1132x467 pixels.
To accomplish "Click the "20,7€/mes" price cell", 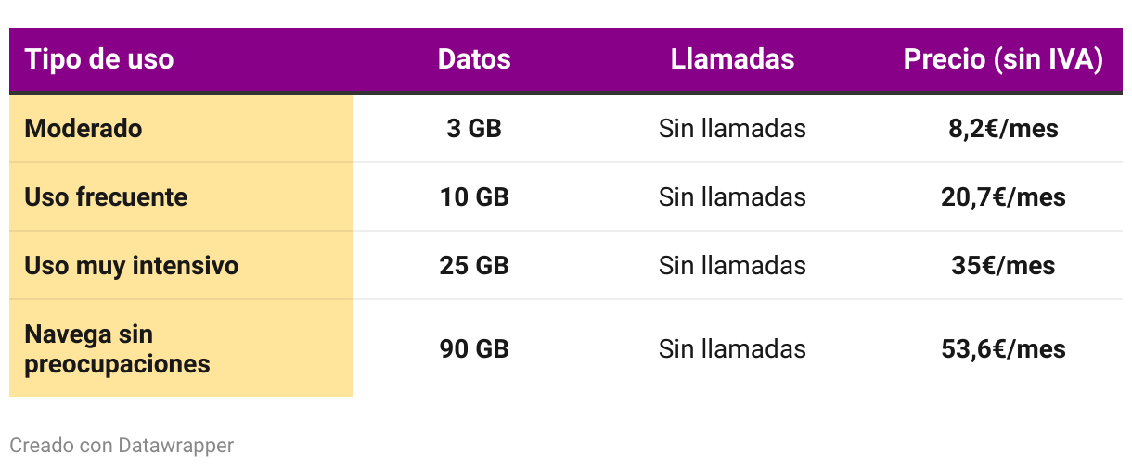I will (1003, 196).
